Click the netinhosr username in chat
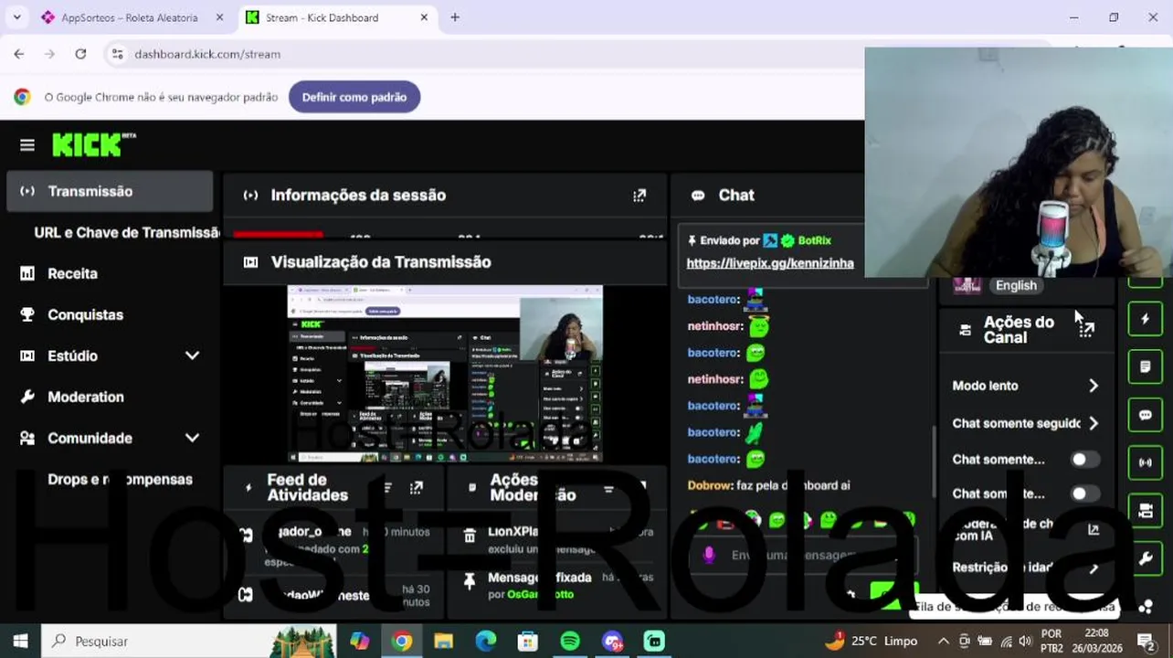This screenshot has height=658, width=1173. (x=714, y=325)
